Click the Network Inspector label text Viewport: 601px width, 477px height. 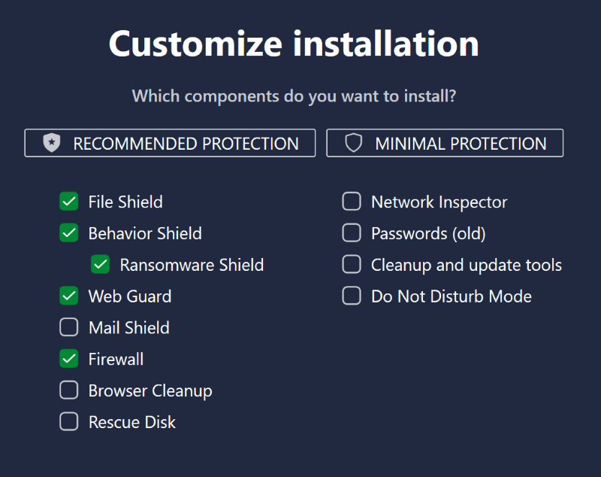(x=439, y=202)
